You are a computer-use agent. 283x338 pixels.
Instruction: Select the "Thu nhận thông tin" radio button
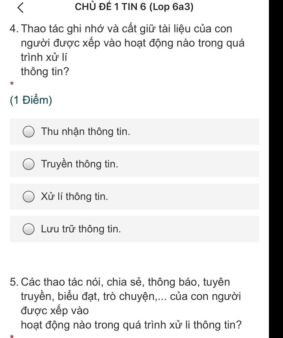pos(28,132)
